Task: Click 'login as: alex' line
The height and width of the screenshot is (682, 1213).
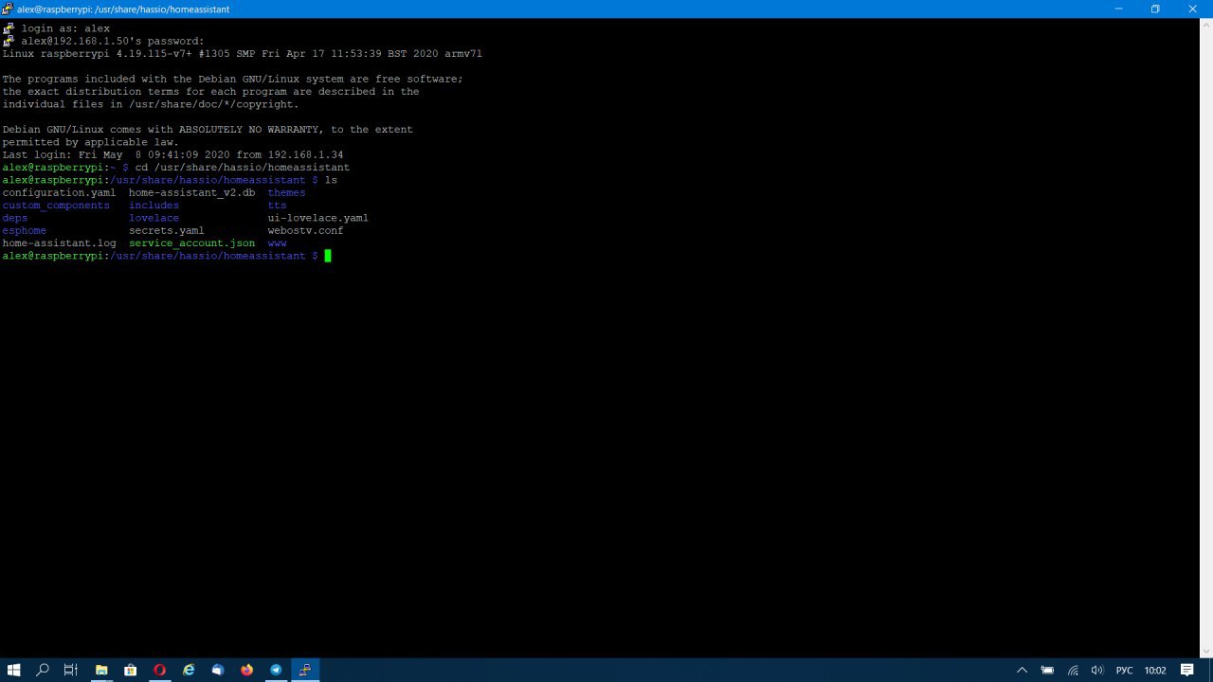Action: coord(65,28)
